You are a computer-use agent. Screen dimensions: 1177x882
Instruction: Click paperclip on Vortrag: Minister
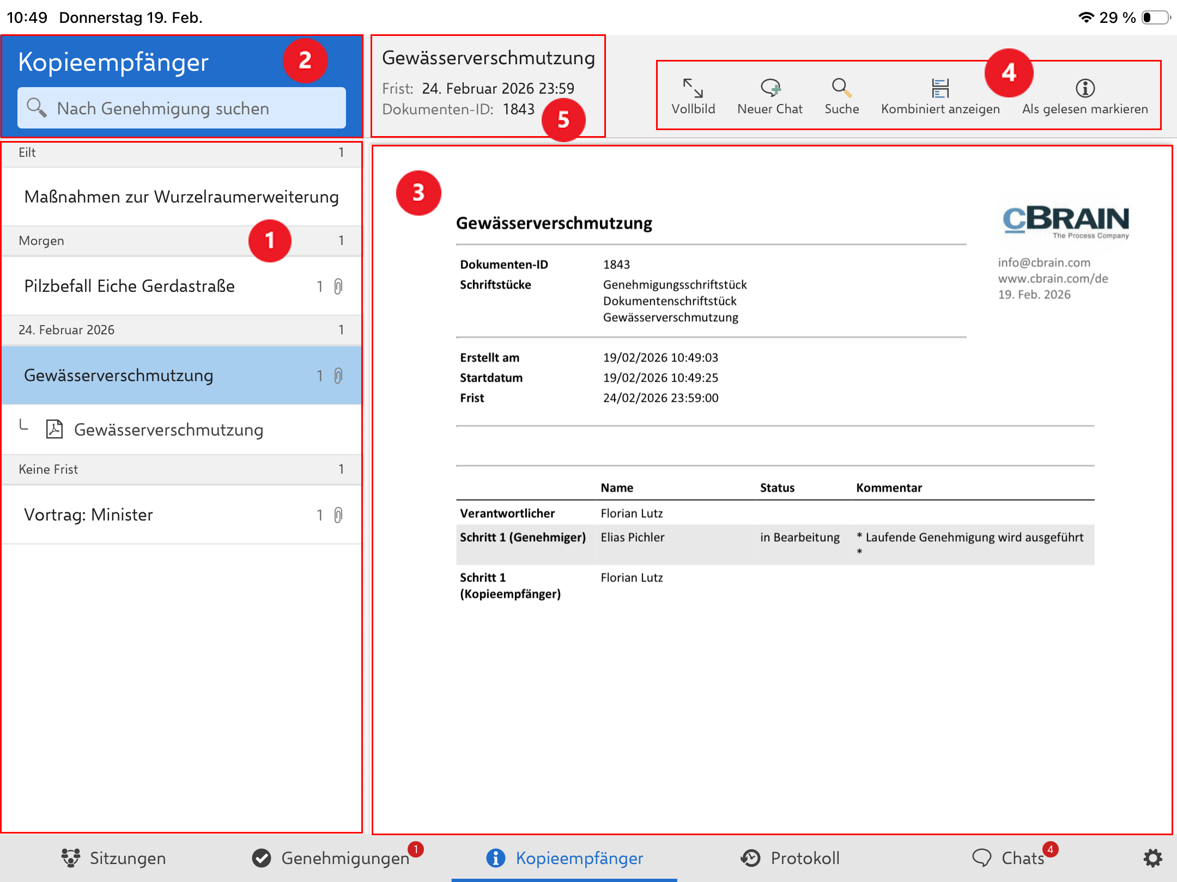(x=338, y=515)
